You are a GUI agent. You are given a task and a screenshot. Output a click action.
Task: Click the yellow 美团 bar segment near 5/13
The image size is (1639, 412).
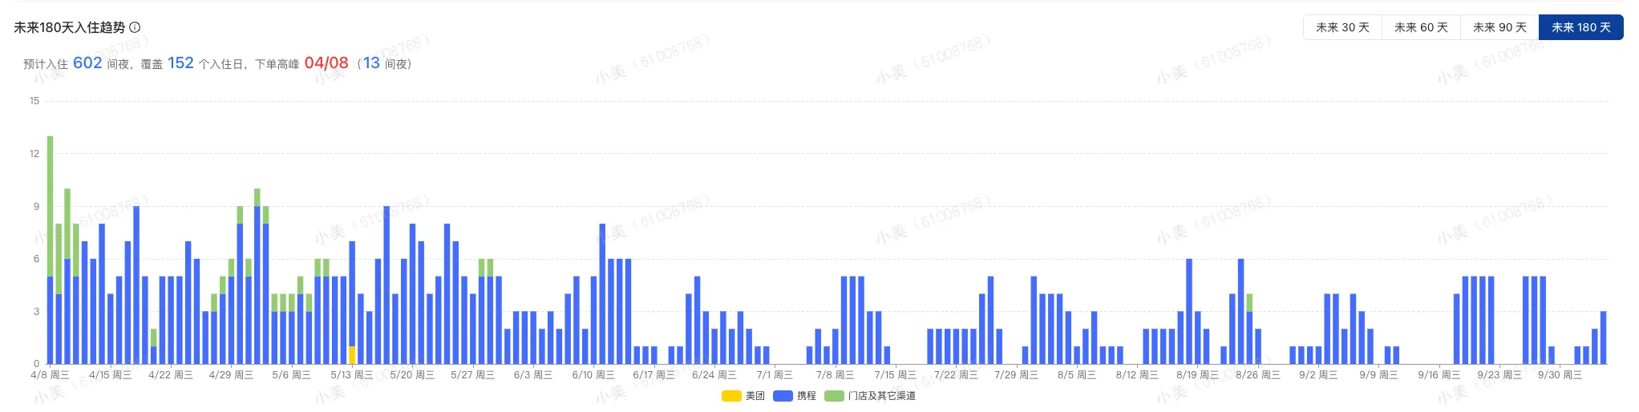tap(352, 355)
